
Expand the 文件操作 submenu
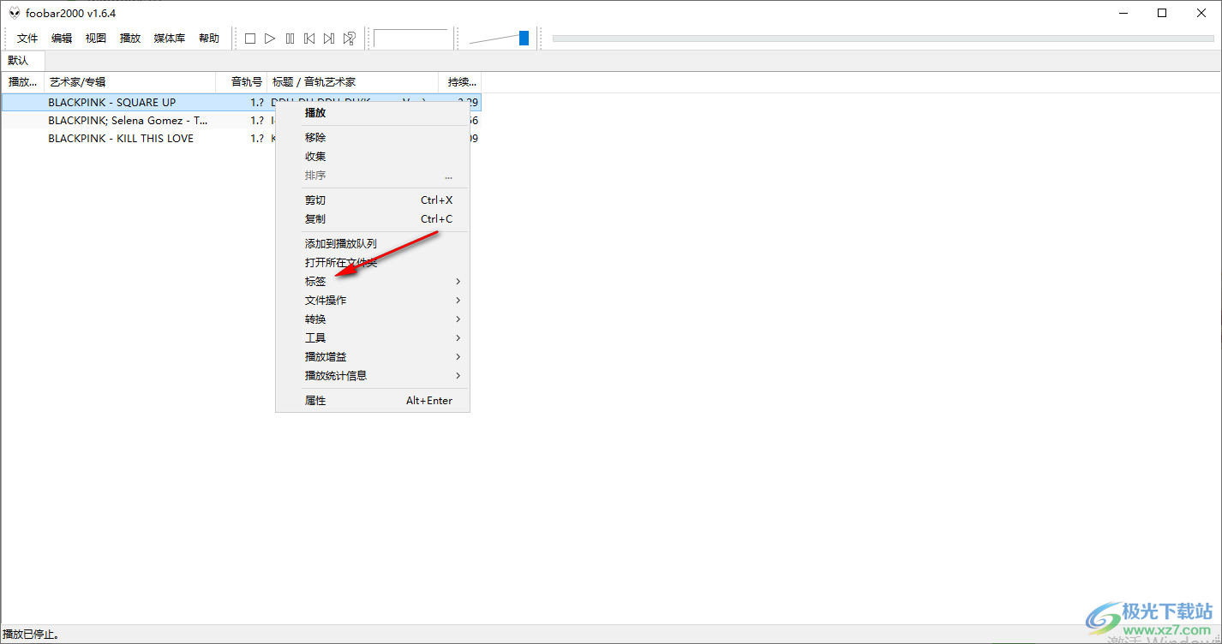373,300
